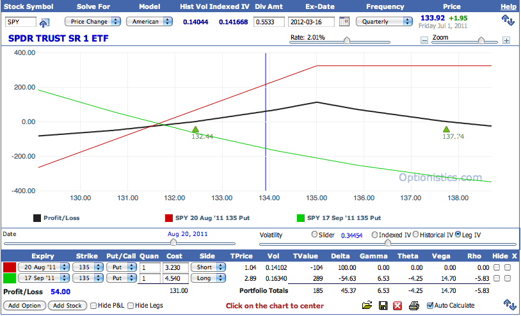
Task: Click quantity field in the Long leg
Action: [150, 278]
